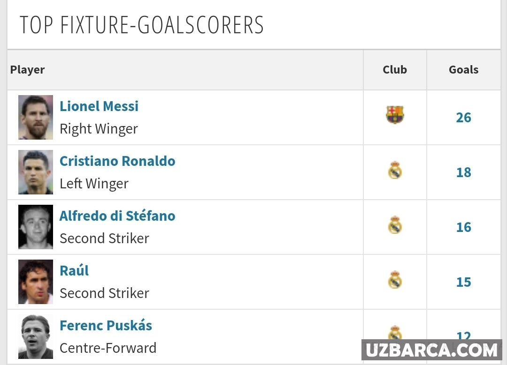Open the Ferenc Puskás name link
This screenshot has height=365, width=507.
tap(106, 326)
